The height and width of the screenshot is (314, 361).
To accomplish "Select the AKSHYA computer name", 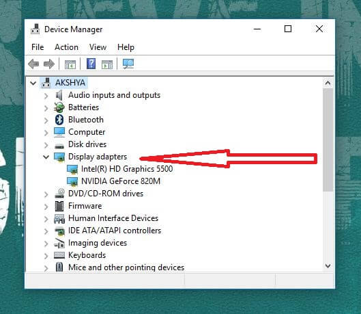I will tap(70, 83).
